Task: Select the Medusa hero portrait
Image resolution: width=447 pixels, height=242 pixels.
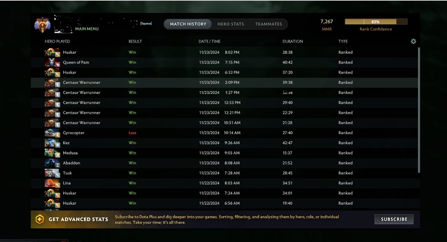Action: coord(52,153)
